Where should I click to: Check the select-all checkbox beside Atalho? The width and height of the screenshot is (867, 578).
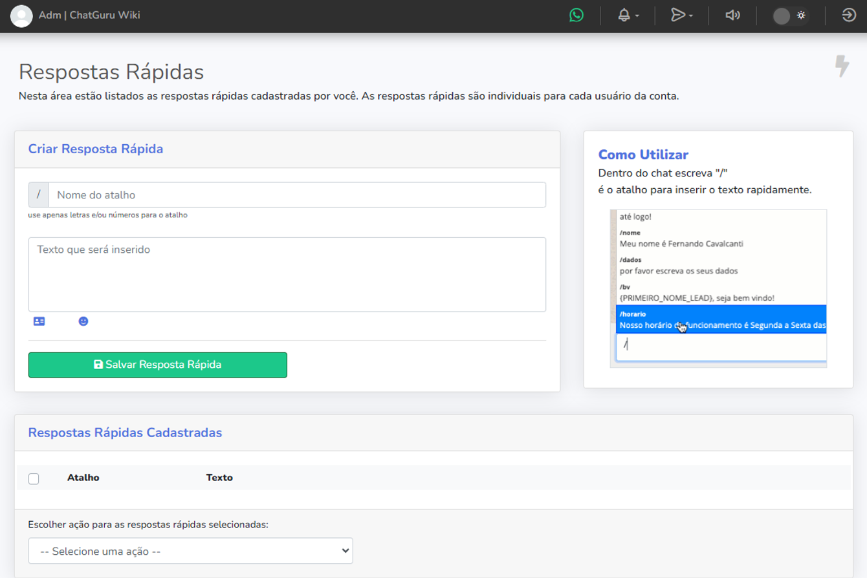34,478
